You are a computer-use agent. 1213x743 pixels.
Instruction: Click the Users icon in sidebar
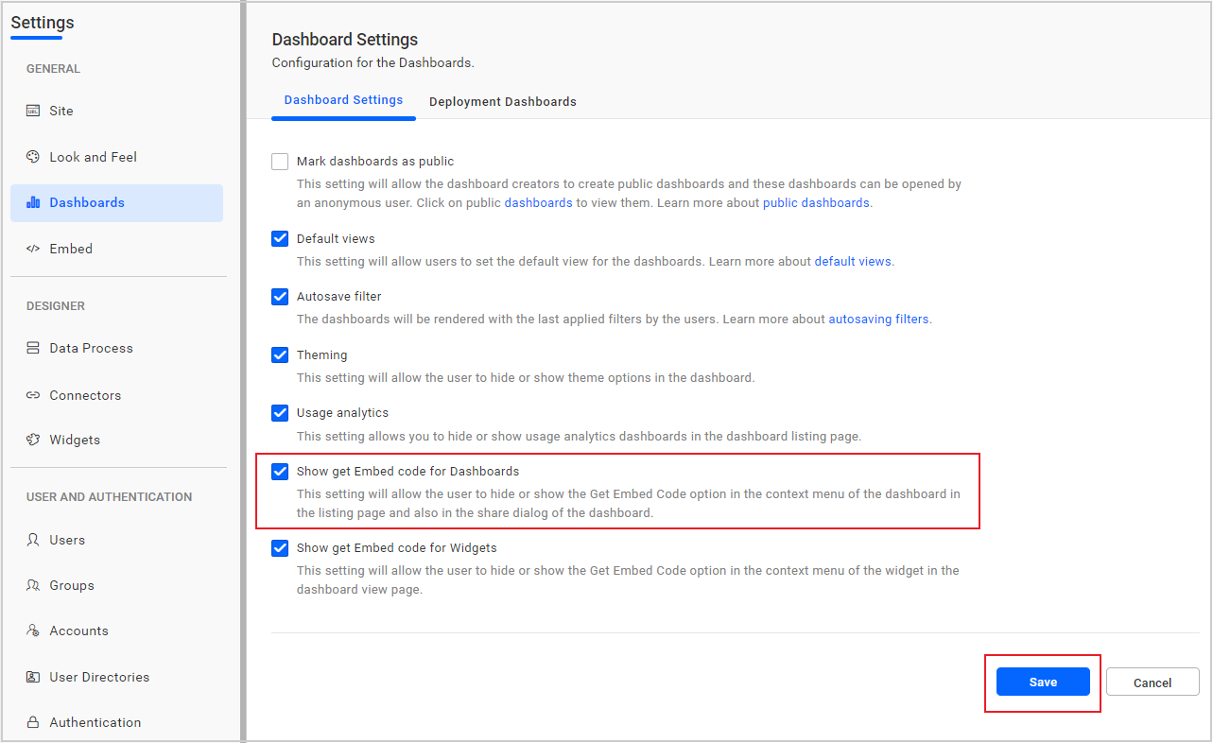(33, 540)
